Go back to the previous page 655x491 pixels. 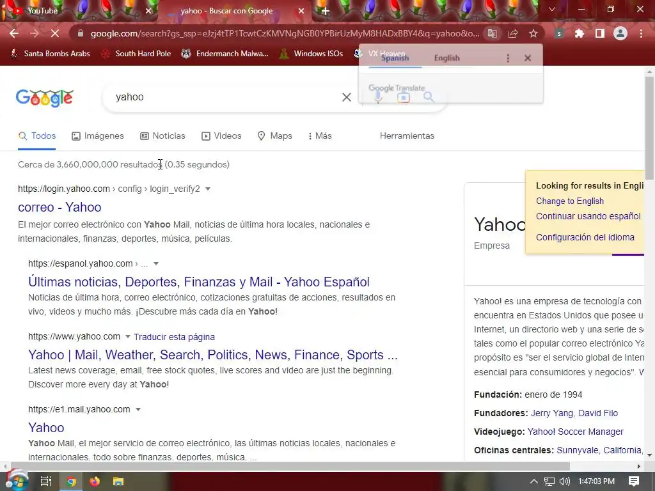coord(14,33)
